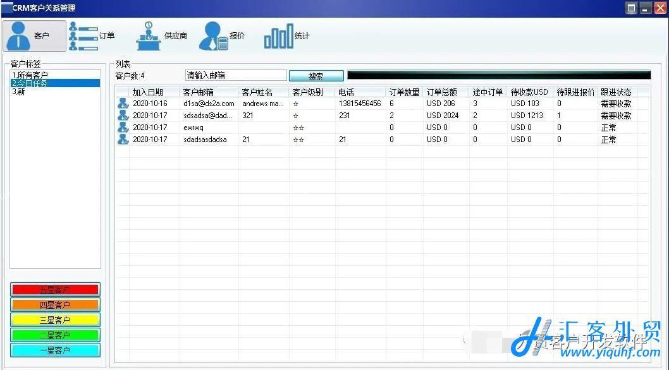
Task: Open the 客户 (Customers) toolbar section
Action: (x=35, y=36)
